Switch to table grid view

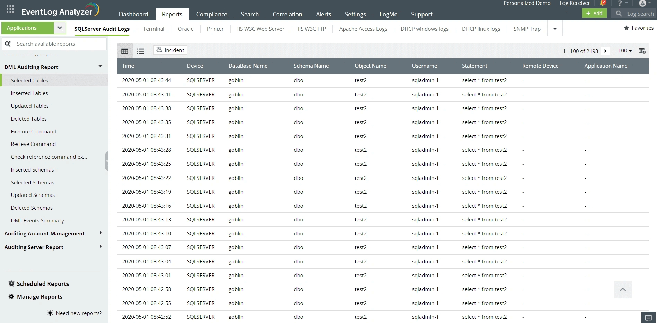[125, 51]
